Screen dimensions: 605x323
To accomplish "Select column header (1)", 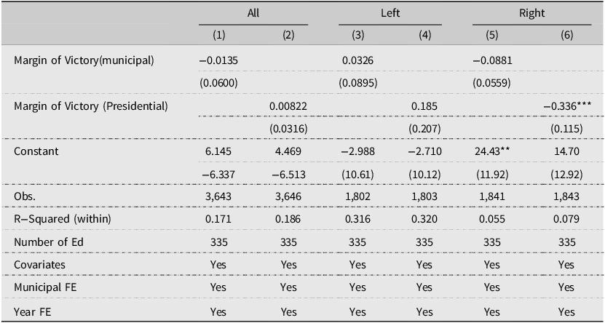I will pos(218,36).
